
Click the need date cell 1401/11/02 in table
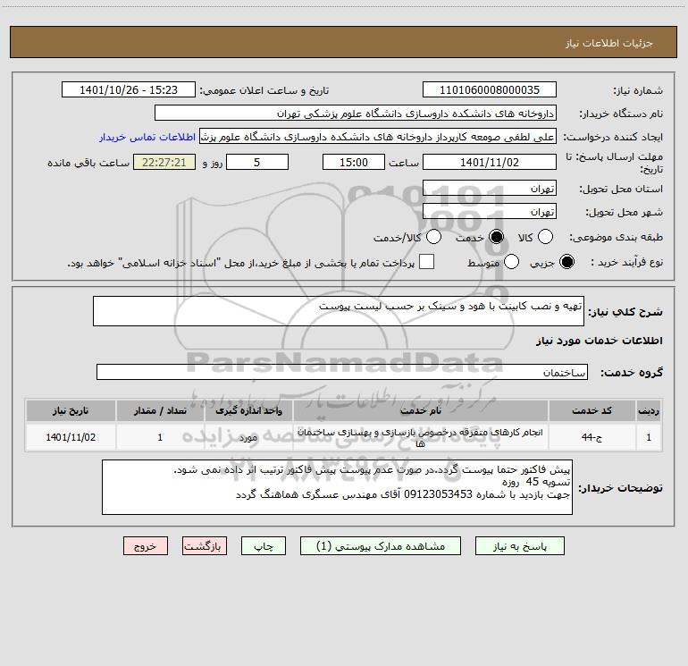point(71,437)
